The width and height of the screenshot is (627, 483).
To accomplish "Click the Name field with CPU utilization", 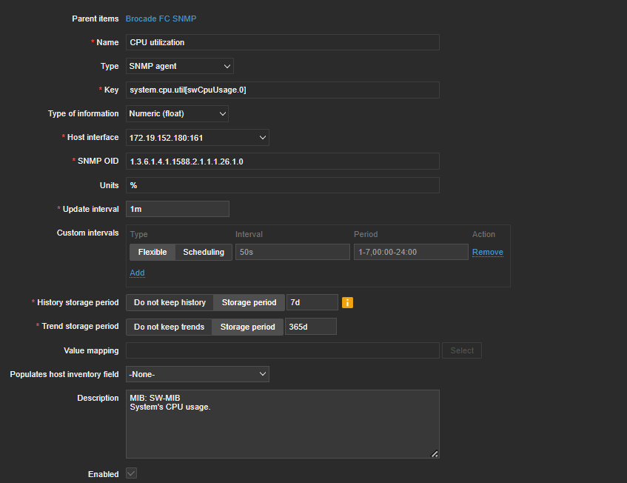I will [282, 42].
